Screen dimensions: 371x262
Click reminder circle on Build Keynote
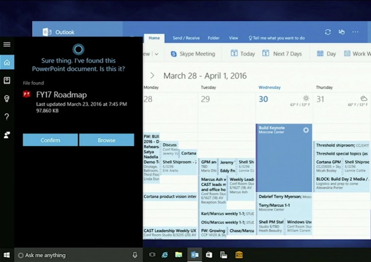(306, 130)
